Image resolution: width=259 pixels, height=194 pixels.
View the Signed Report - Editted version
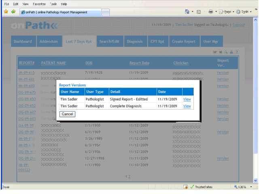(187, 99)
